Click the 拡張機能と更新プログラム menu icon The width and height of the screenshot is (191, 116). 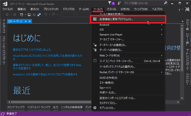pyautogui.click(x=95, y=19)
